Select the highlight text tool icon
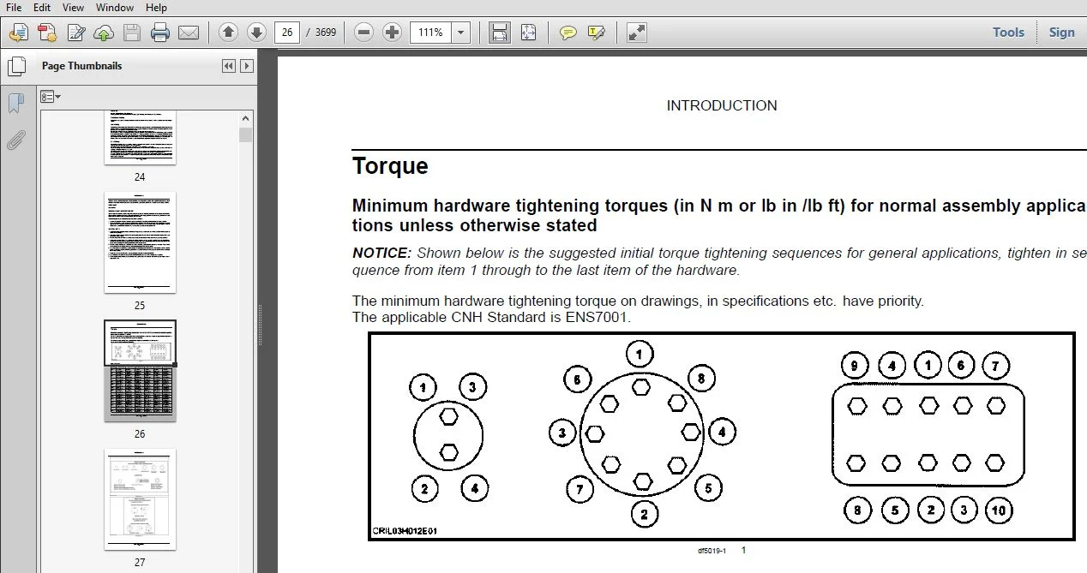 click(597, 33)
